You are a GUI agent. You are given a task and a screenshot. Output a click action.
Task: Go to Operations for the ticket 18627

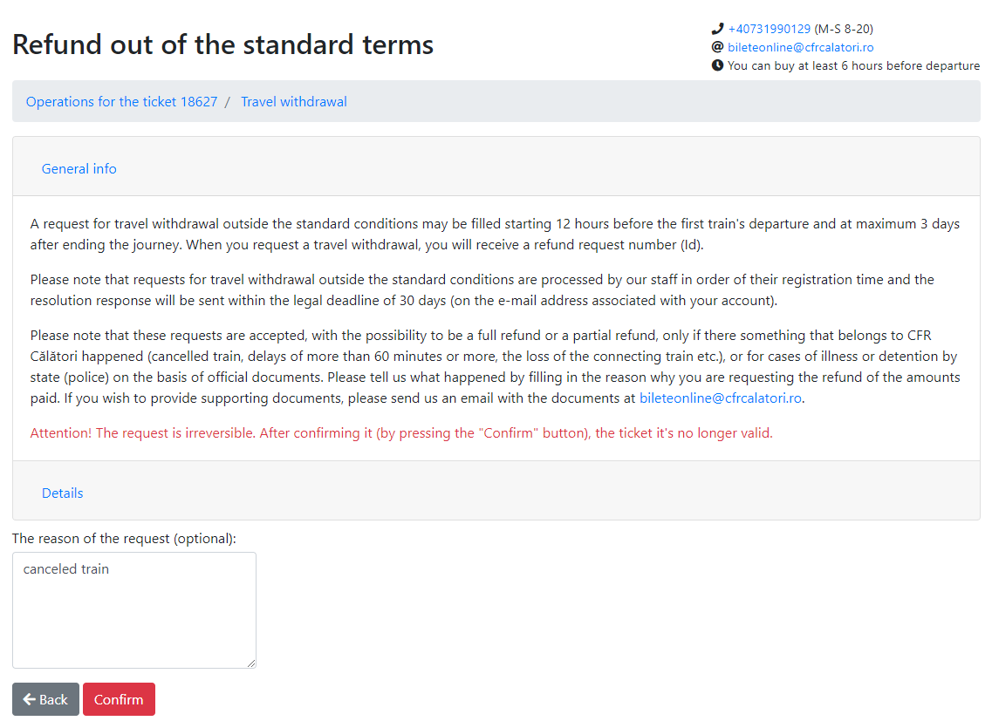pyautogui.click(x=121, y=102)
